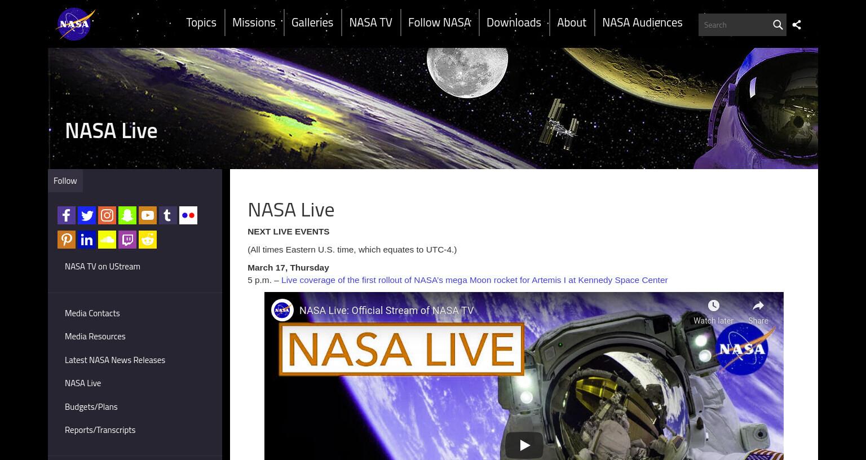Click into the Search field
866x460 pixels.
734,25
